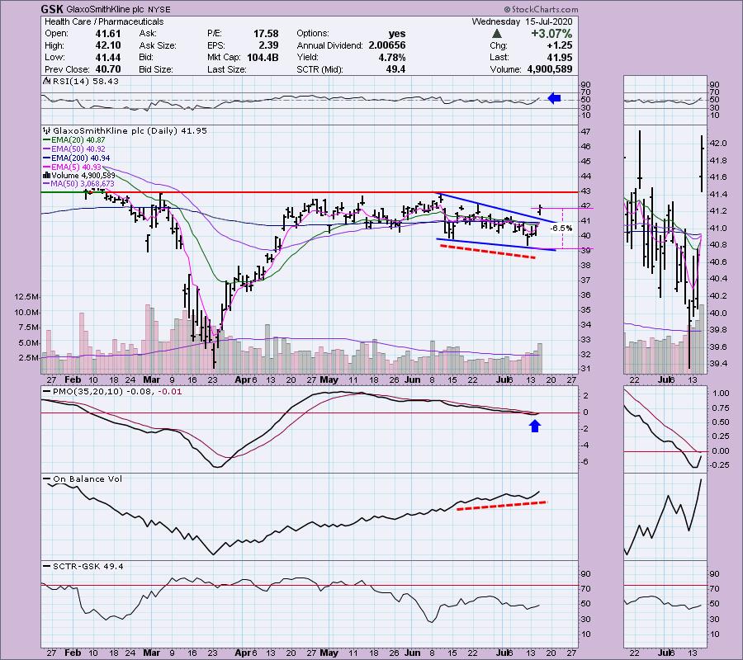
Task: Click the 0.75 PMO label in zoom panel
Action: [x=721, y=408]
